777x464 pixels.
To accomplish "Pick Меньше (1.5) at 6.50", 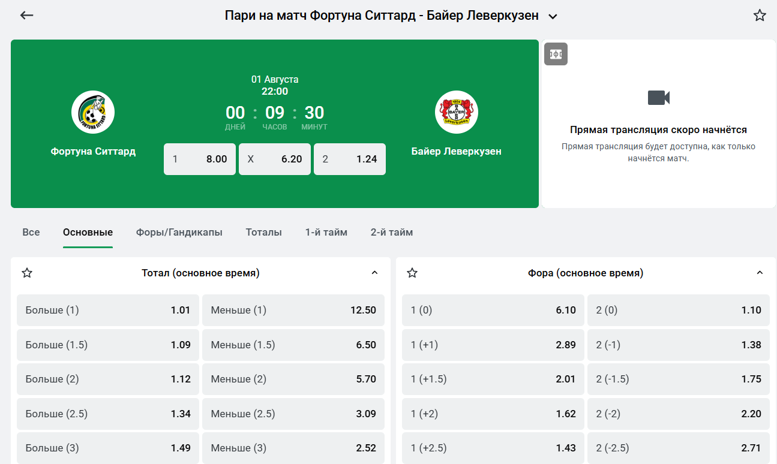I will (293, 345).
